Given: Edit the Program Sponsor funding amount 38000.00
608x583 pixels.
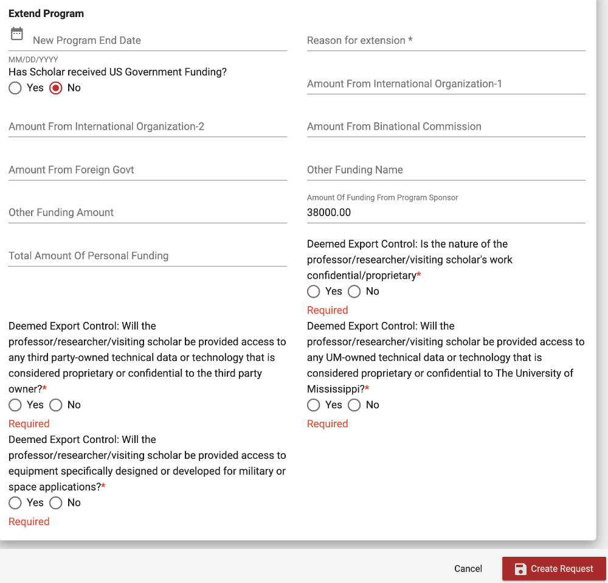Looking at the screenshot, I should click(x=446, y=212).
